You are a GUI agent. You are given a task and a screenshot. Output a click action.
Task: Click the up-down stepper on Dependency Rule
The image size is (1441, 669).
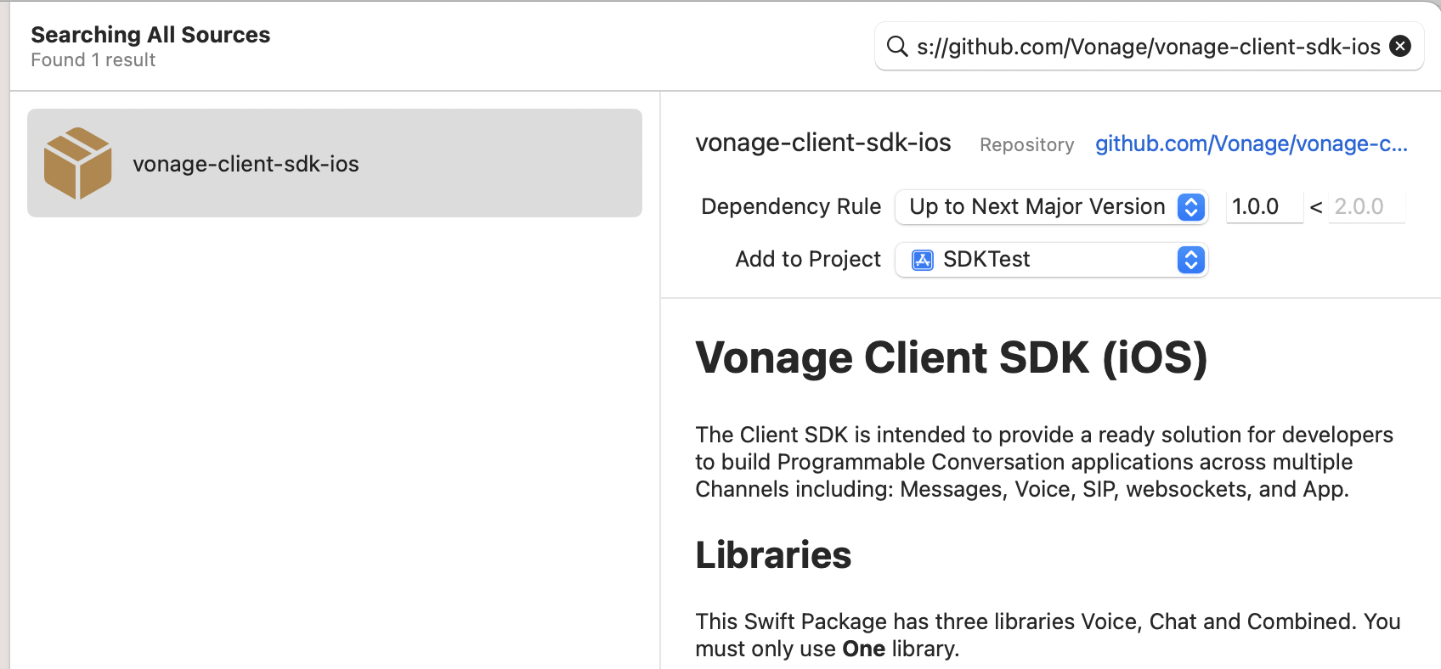1190,206
